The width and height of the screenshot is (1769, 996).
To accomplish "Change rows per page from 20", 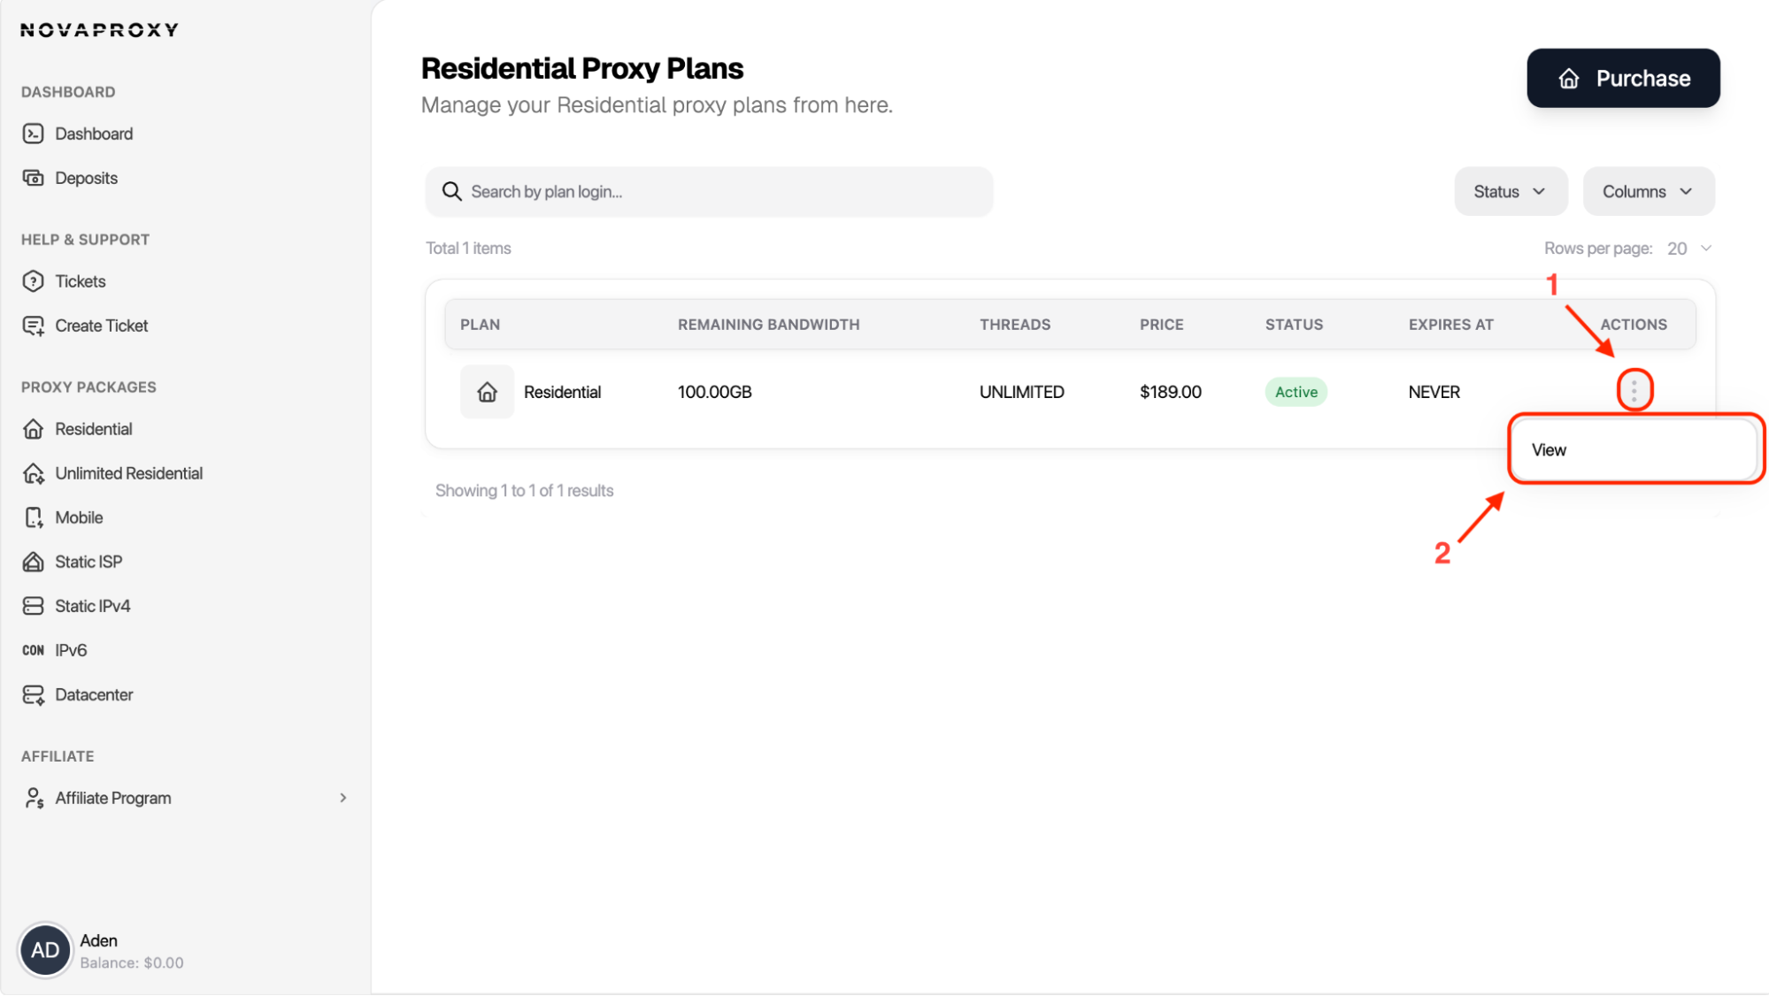I will [x=1686, y=248].
